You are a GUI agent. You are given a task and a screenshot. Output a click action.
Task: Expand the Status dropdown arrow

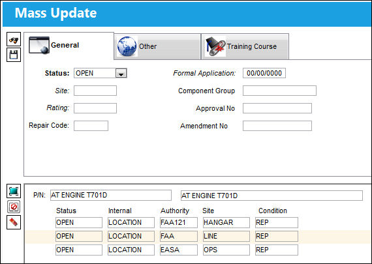coord(121,73)
